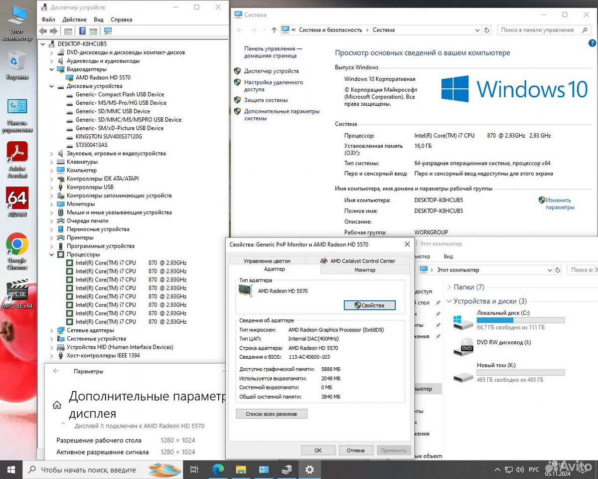
Task: Go back in Параметры settings window
Action: tap(56, 371)
